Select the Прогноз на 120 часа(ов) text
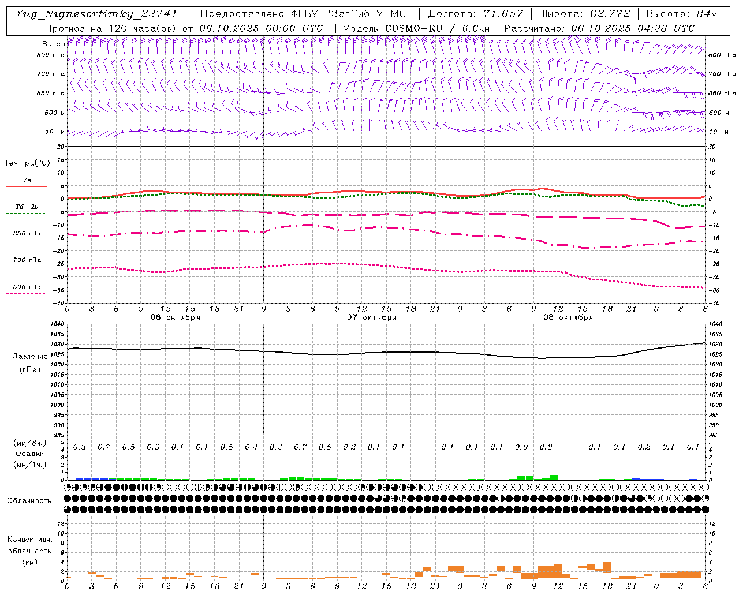The width and height of the screenshot is (739, 591). [111, 28]
